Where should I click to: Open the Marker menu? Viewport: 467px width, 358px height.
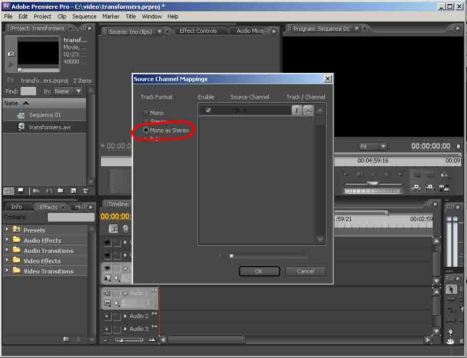pyautogui.click(x=111, y=16)
